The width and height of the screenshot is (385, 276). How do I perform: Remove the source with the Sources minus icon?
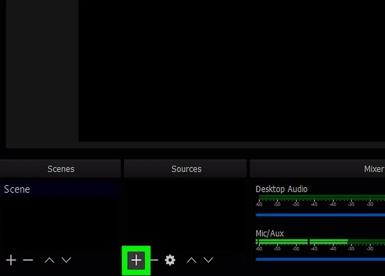click(154, 260)
